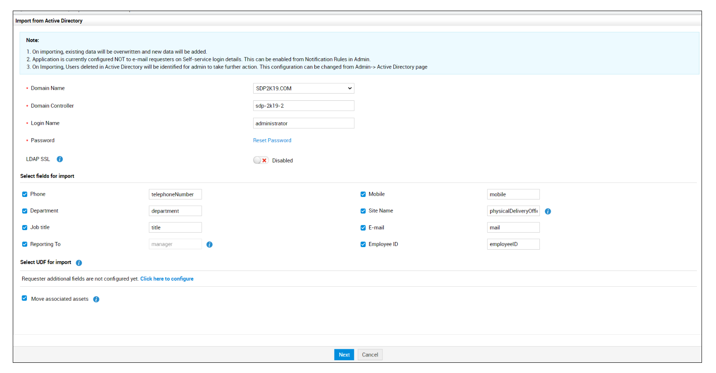Focus the Login Name text field
Screen dimensions: 716x373
pyautogui.click(x=303, y=123)
